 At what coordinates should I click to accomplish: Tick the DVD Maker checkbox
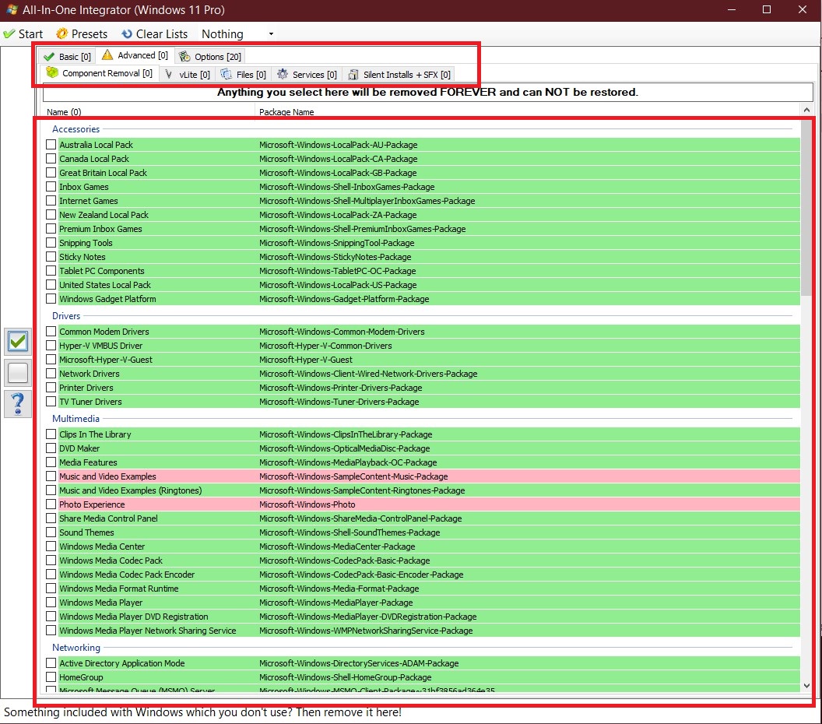click(51, 448)
